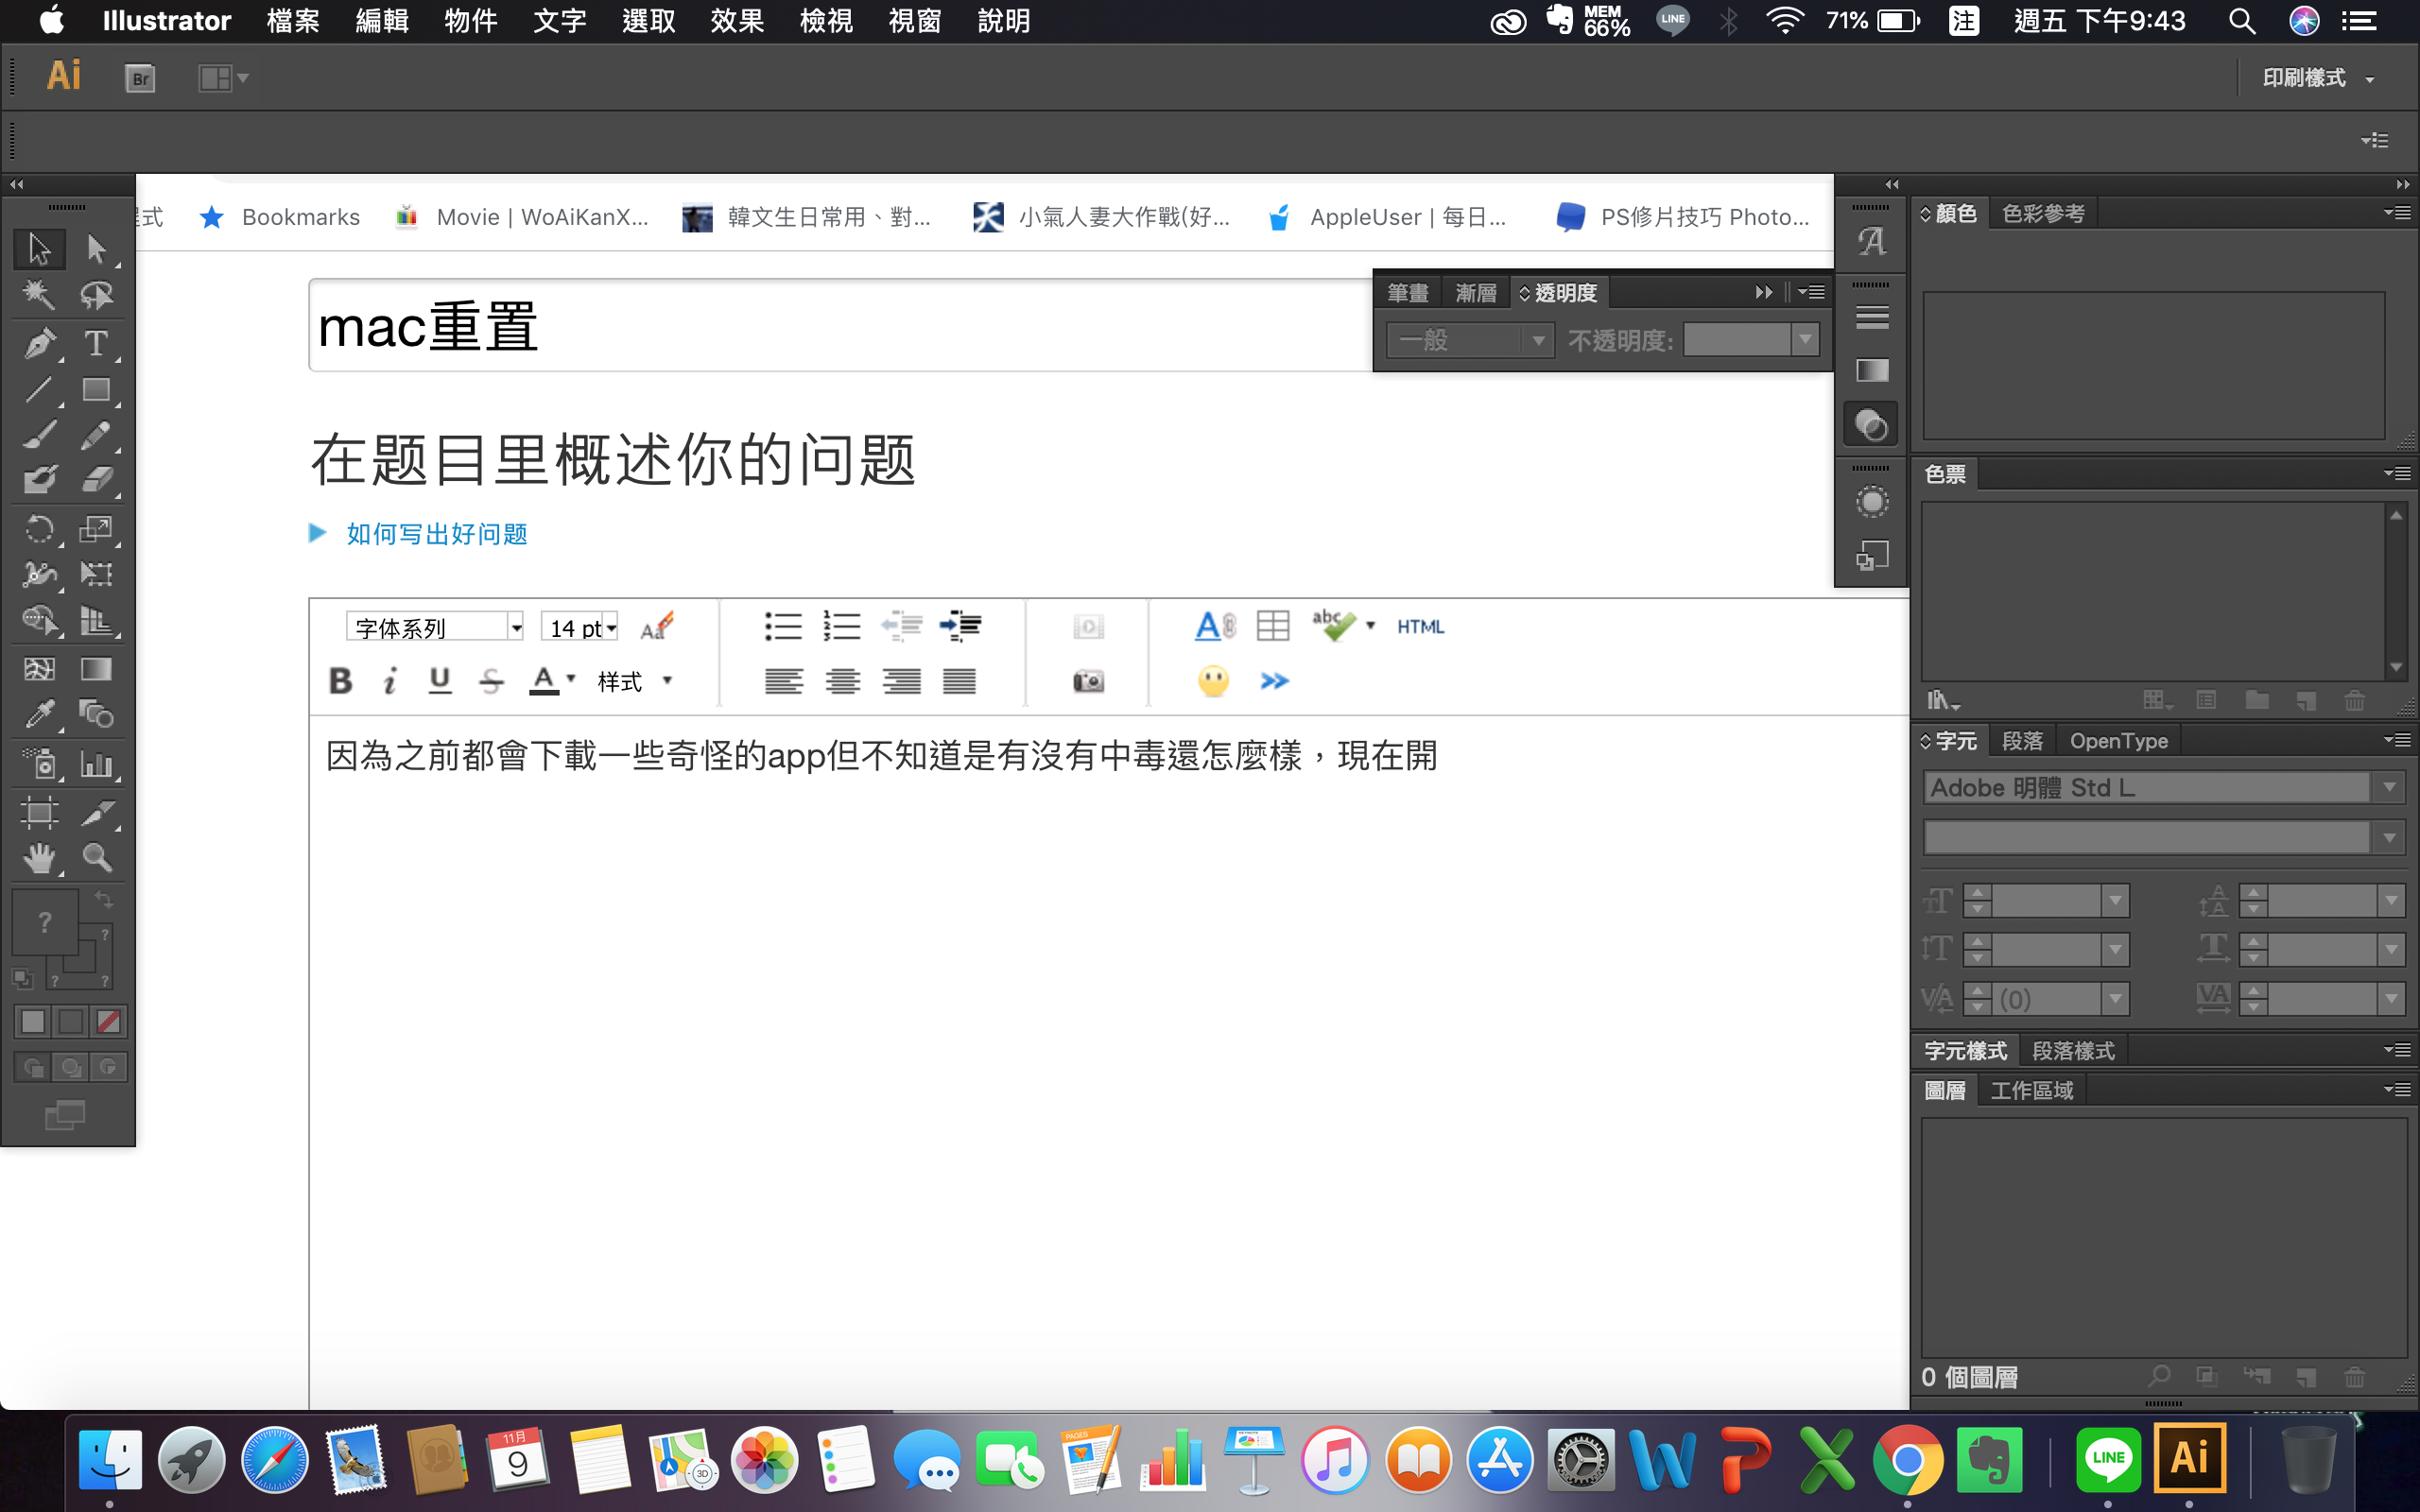Image resolution: width=2420 pixels, height=1512 pixels.
Task: Select the Hand tool
Action: click(39, 858)
